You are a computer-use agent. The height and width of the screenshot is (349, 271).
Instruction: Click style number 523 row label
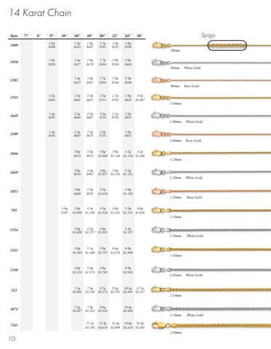[14, 290]
